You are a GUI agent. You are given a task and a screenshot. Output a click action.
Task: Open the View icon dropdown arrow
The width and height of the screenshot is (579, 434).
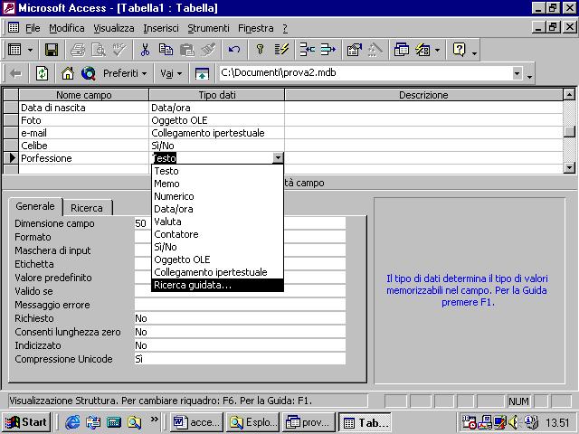(x=30, y=50)
